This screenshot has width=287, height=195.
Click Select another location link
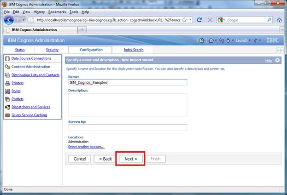86,147
